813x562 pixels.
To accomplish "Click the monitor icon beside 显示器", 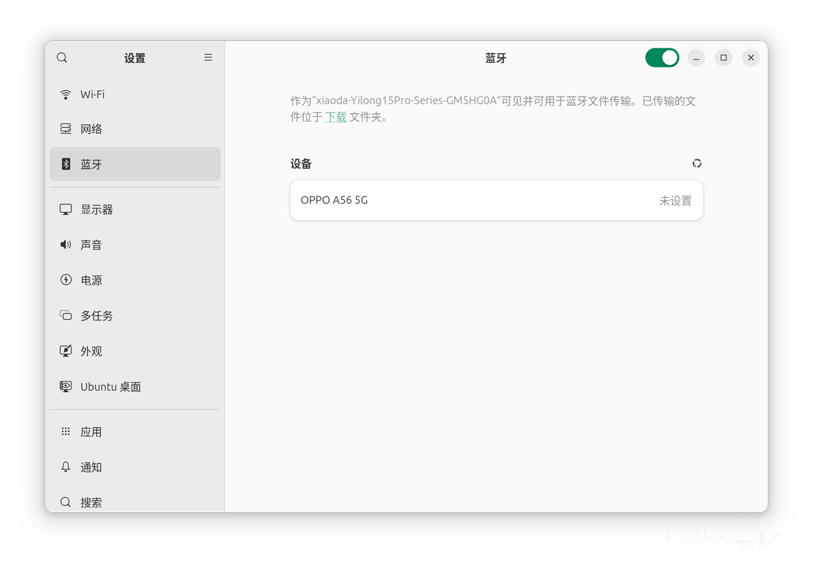I will 65,209.
